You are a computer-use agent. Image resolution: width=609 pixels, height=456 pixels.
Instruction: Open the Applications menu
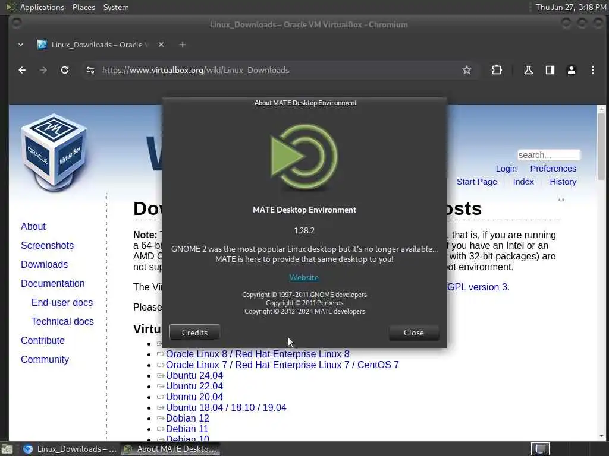tap(42, 7)
